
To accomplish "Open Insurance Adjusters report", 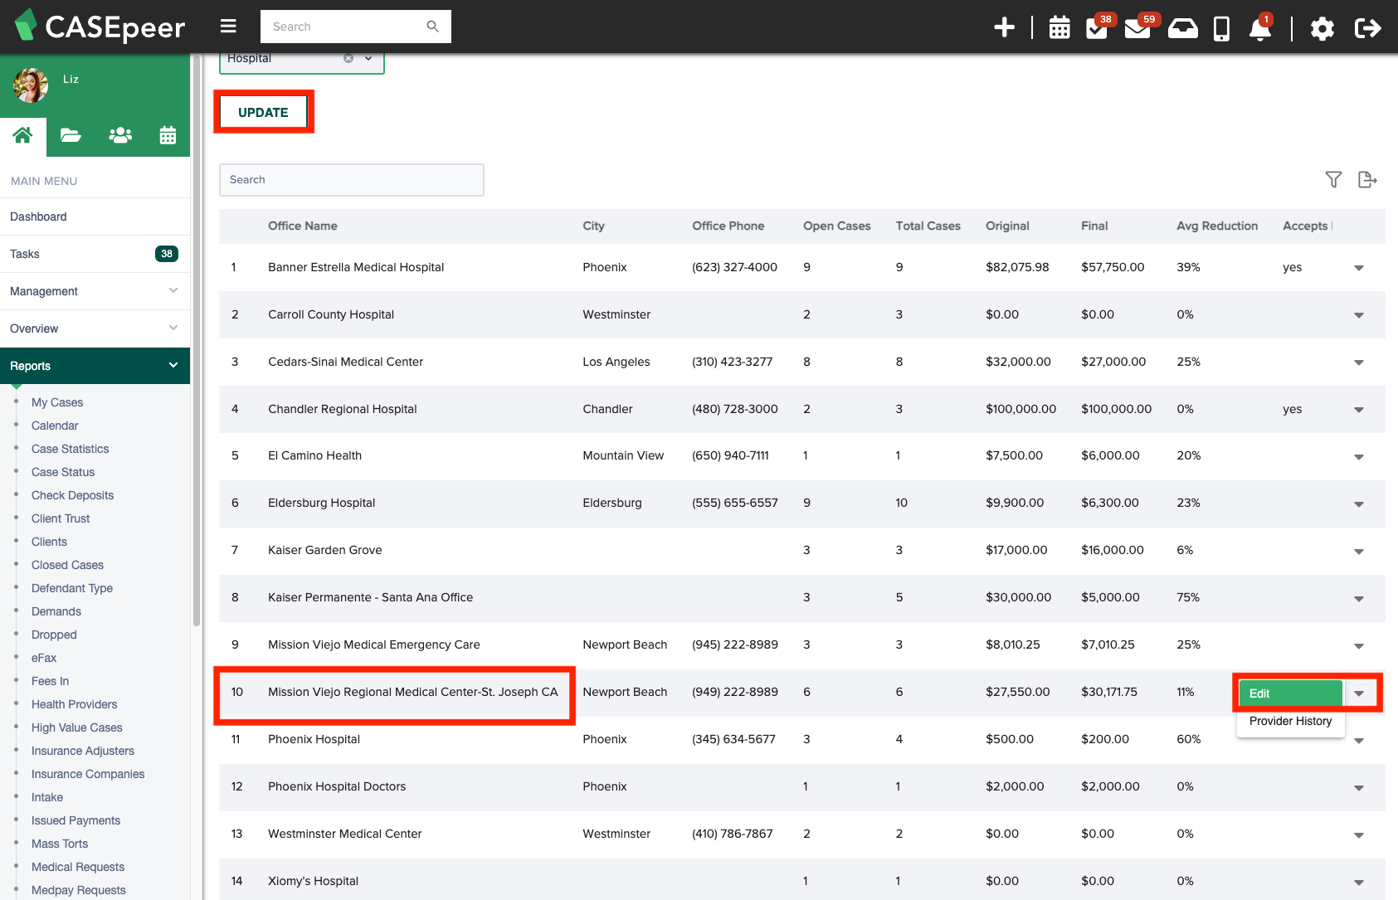I will coord(83,751).
